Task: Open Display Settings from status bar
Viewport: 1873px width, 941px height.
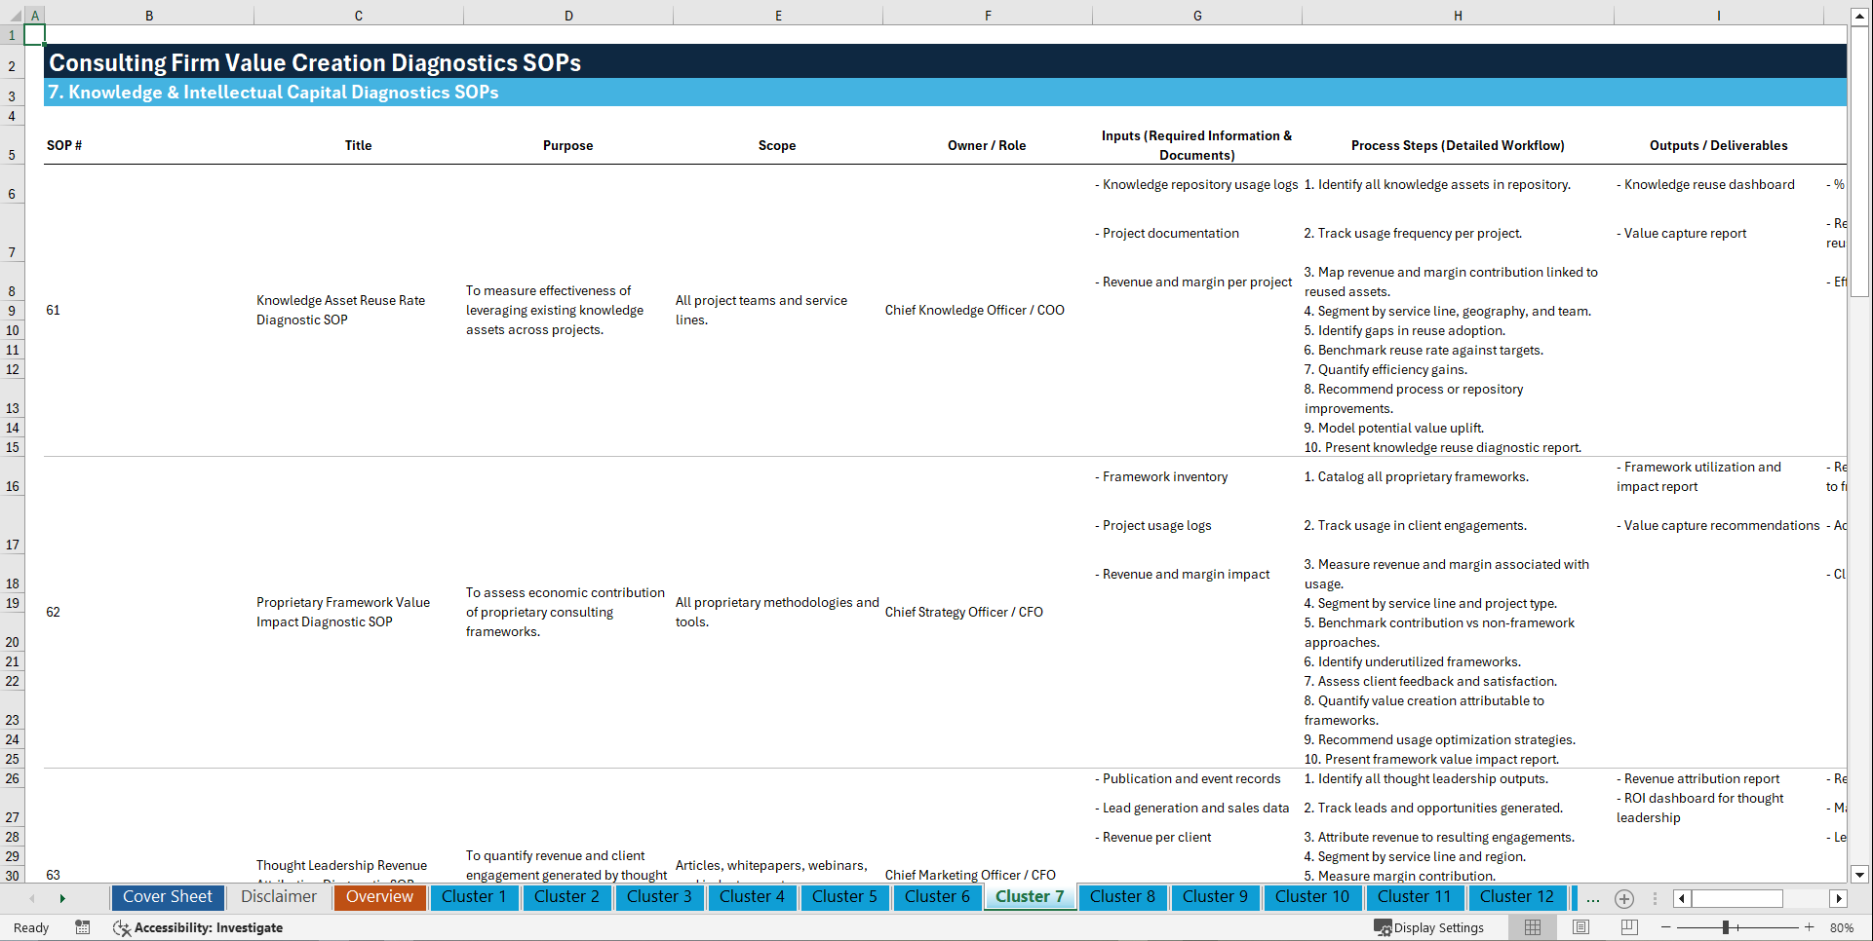Action: pyautogui.click(x=1429, y=927)
